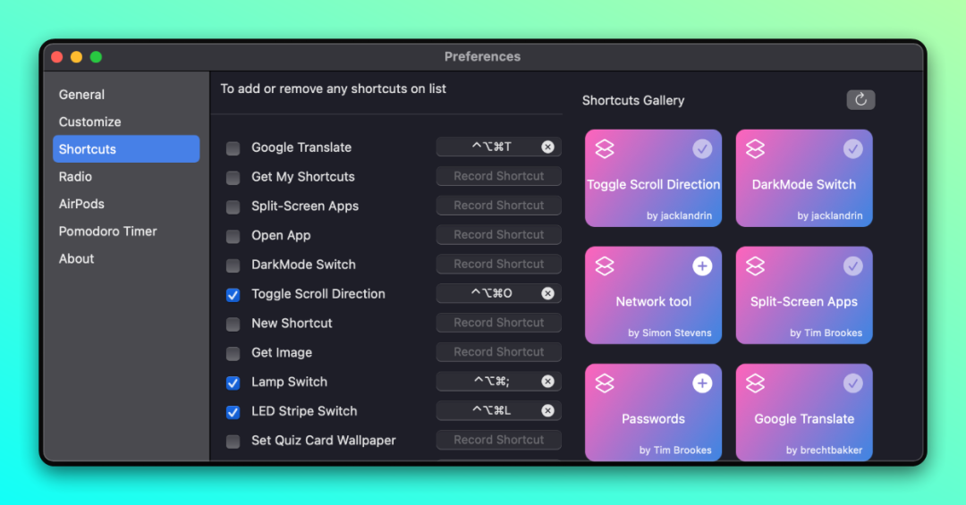Remove the Lamp Switch recorded shortcut

click(x=547, y=382)
